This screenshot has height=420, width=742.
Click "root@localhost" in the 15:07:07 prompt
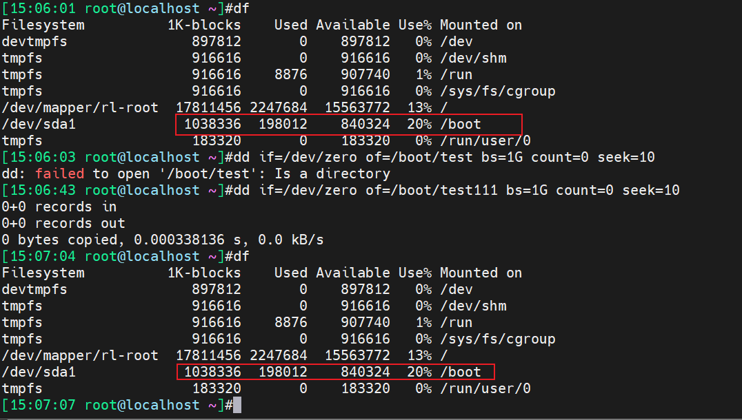(142, 406)
